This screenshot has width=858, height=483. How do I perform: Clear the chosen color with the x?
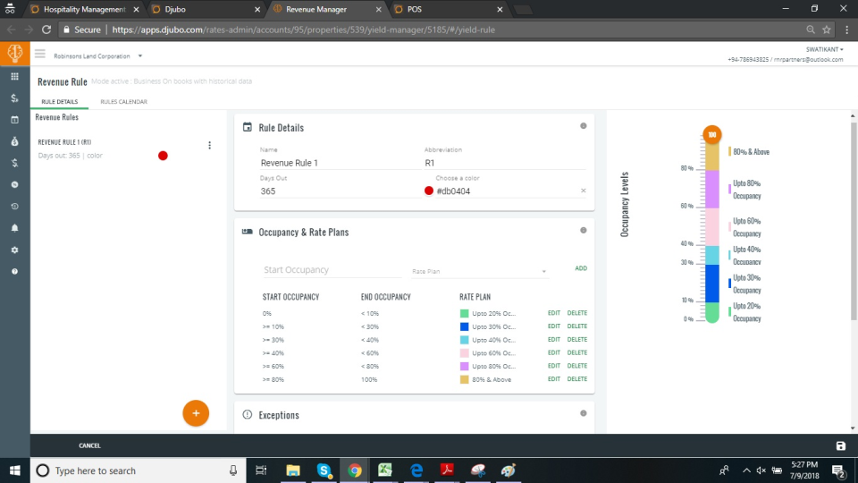(x=584, y=191)
